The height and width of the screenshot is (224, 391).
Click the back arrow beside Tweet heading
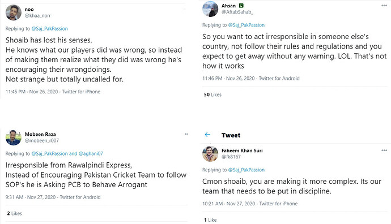tap(207, 135)
